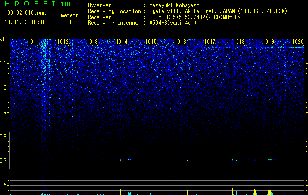Click the 0.6 frequency axis label
The height and width of the screenshot is (195, 308).
4,185
